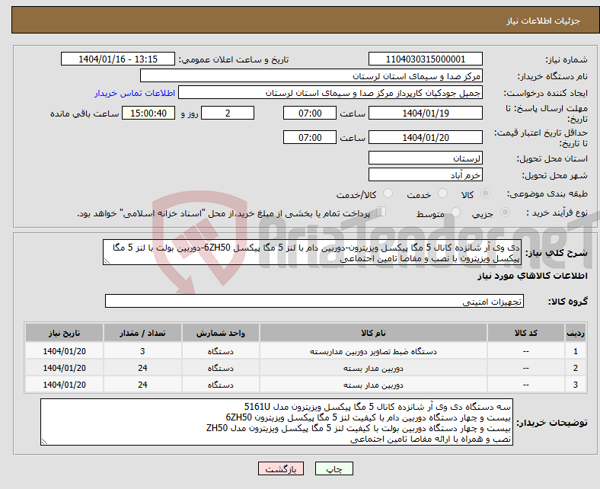
Task: Open the اطلاعات تماس خریدار link
Action: pos(135,93)
